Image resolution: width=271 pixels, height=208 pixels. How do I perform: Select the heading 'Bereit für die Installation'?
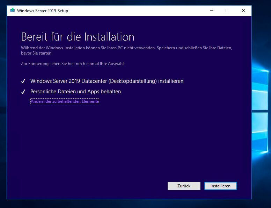click(78, 37)
